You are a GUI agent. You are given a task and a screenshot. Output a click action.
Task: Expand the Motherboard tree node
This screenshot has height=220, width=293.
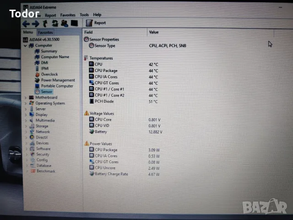(x=26, y=98)
